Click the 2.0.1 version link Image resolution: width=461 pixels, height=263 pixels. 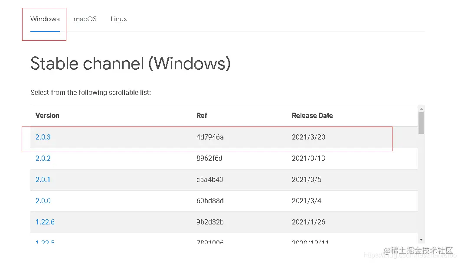click(x=43, y=179)
